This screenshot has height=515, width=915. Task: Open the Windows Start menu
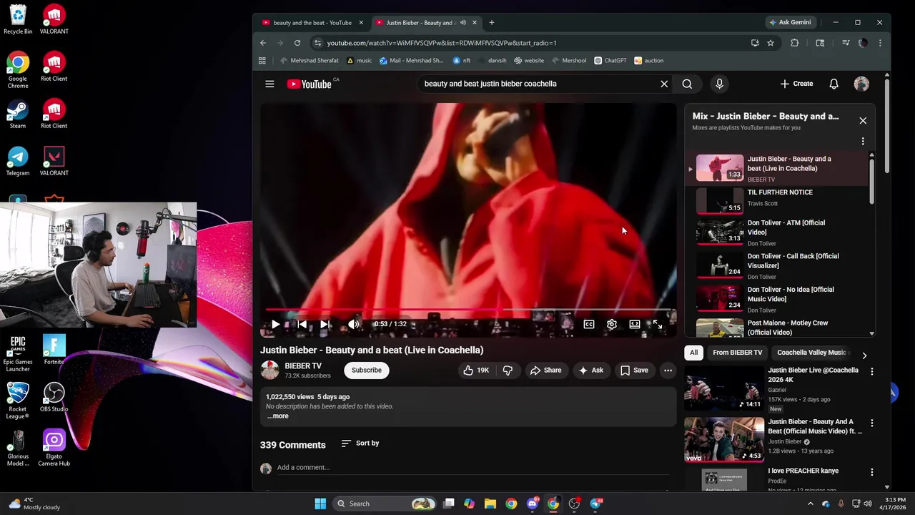click(x=320, y=504)
